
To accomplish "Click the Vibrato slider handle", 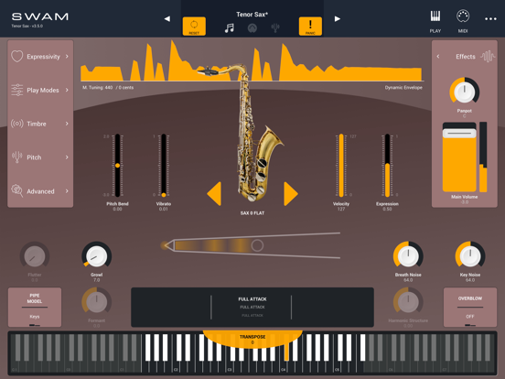I will click(x=164, y=195).
